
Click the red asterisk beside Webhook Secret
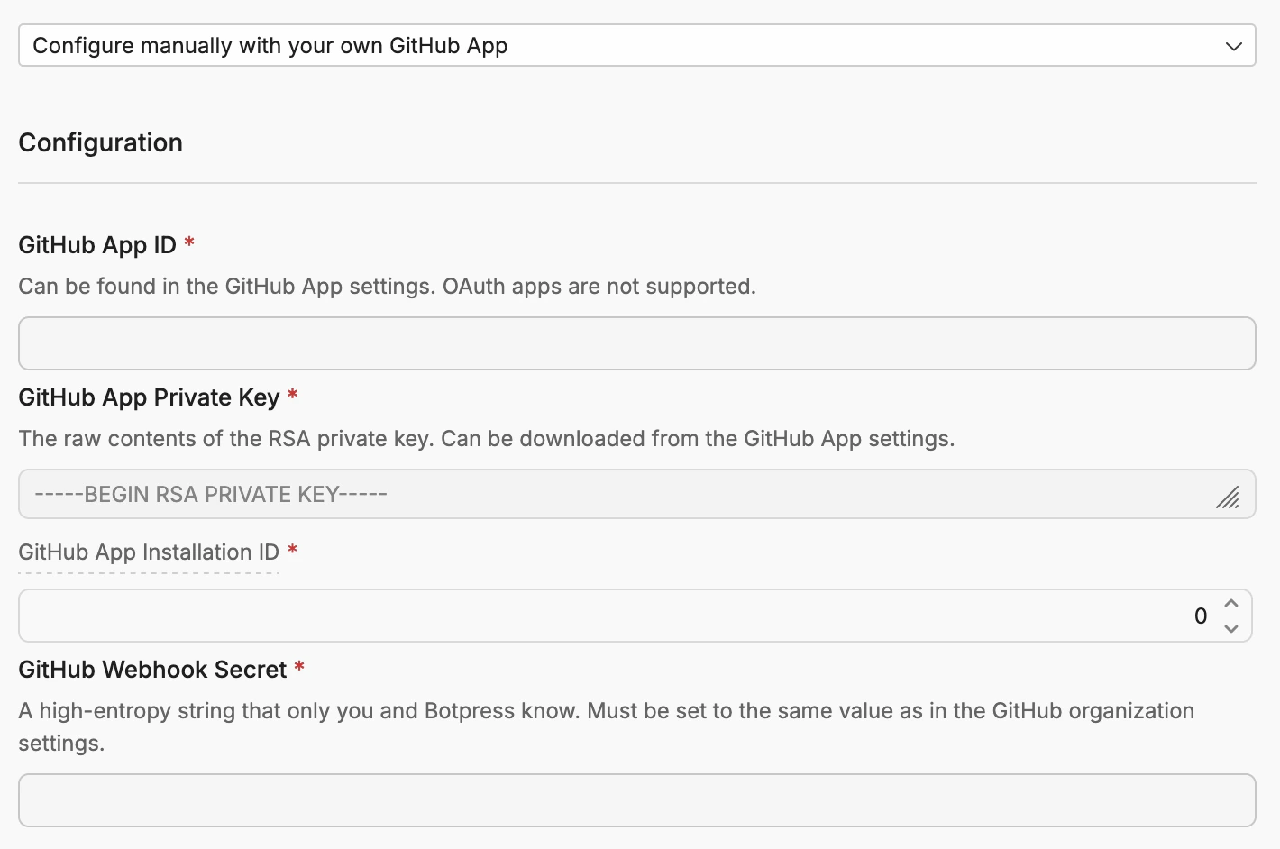tap(299, 667)
